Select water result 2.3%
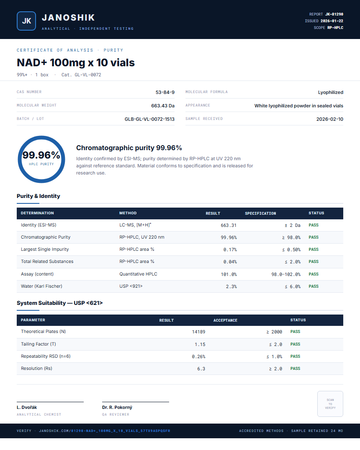The width and height of the screenshot is (360, 450). point(231,286)
